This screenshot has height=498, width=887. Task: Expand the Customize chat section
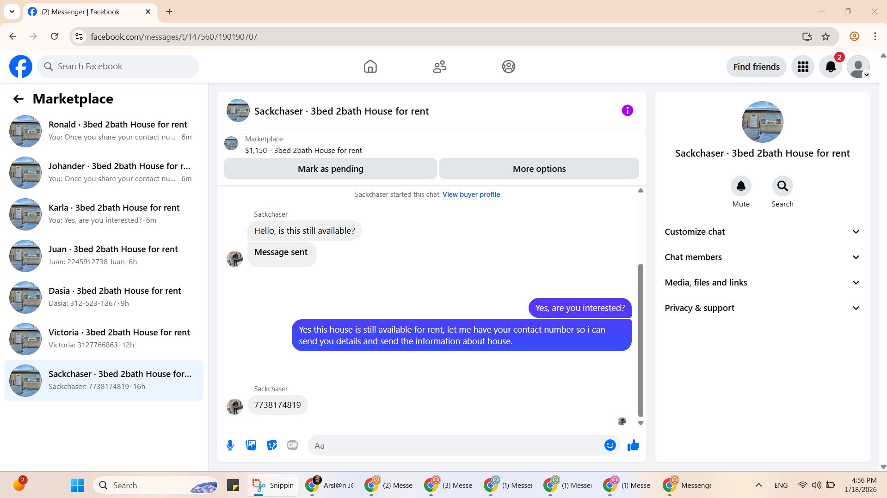762,232
